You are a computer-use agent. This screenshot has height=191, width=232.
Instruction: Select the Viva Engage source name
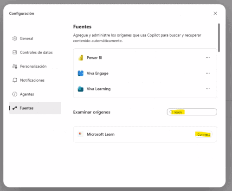(x=97, y=73)
